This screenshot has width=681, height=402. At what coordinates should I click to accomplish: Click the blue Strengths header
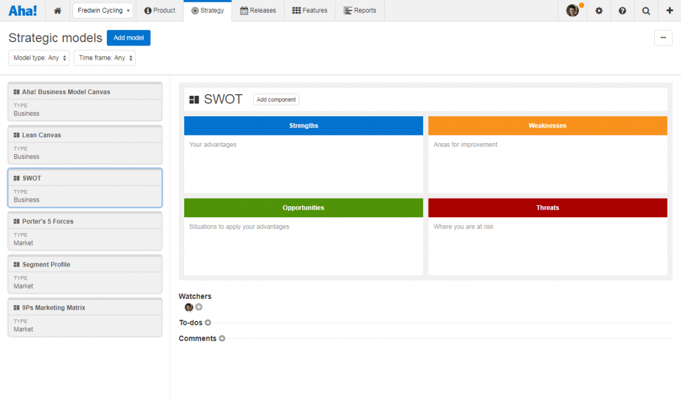click(x=303, y=126)
